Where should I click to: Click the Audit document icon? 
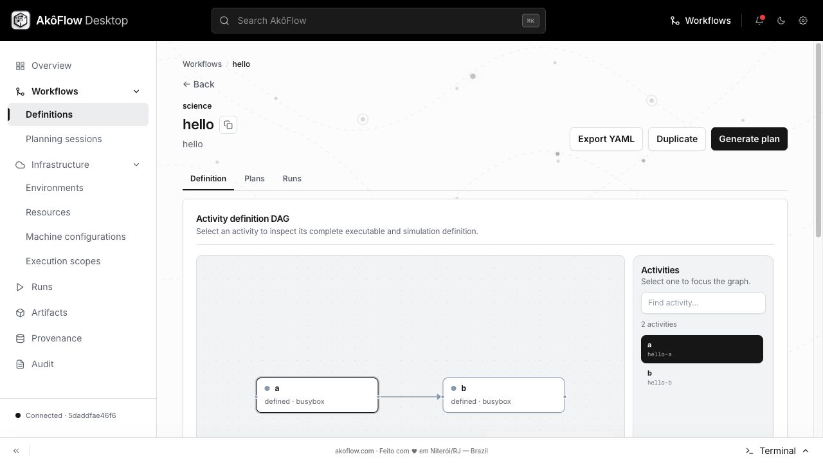click(x=20, y=364)
